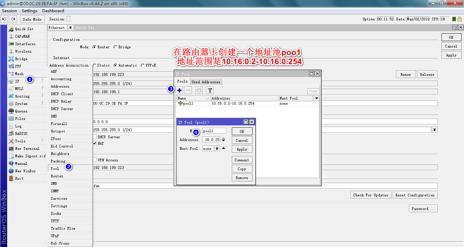Expand the Tools submenu
The width and height of the screenshot is (464, 247).
(x=43, y=141)
